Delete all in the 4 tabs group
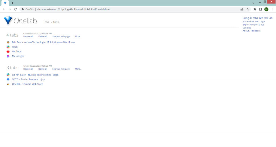Image resolution: width=276 pixels, height=147 pixels. (43, 36)
